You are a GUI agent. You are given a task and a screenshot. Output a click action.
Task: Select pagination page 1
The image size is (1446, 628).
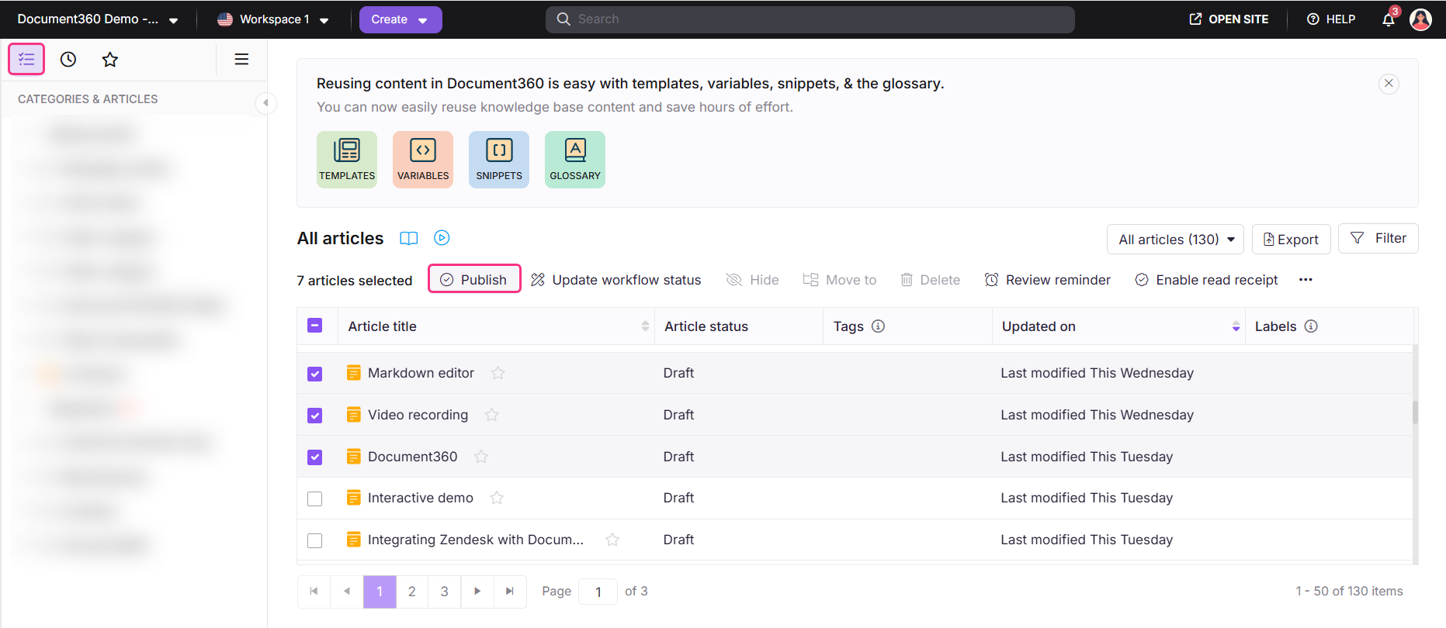coord(380,592)
